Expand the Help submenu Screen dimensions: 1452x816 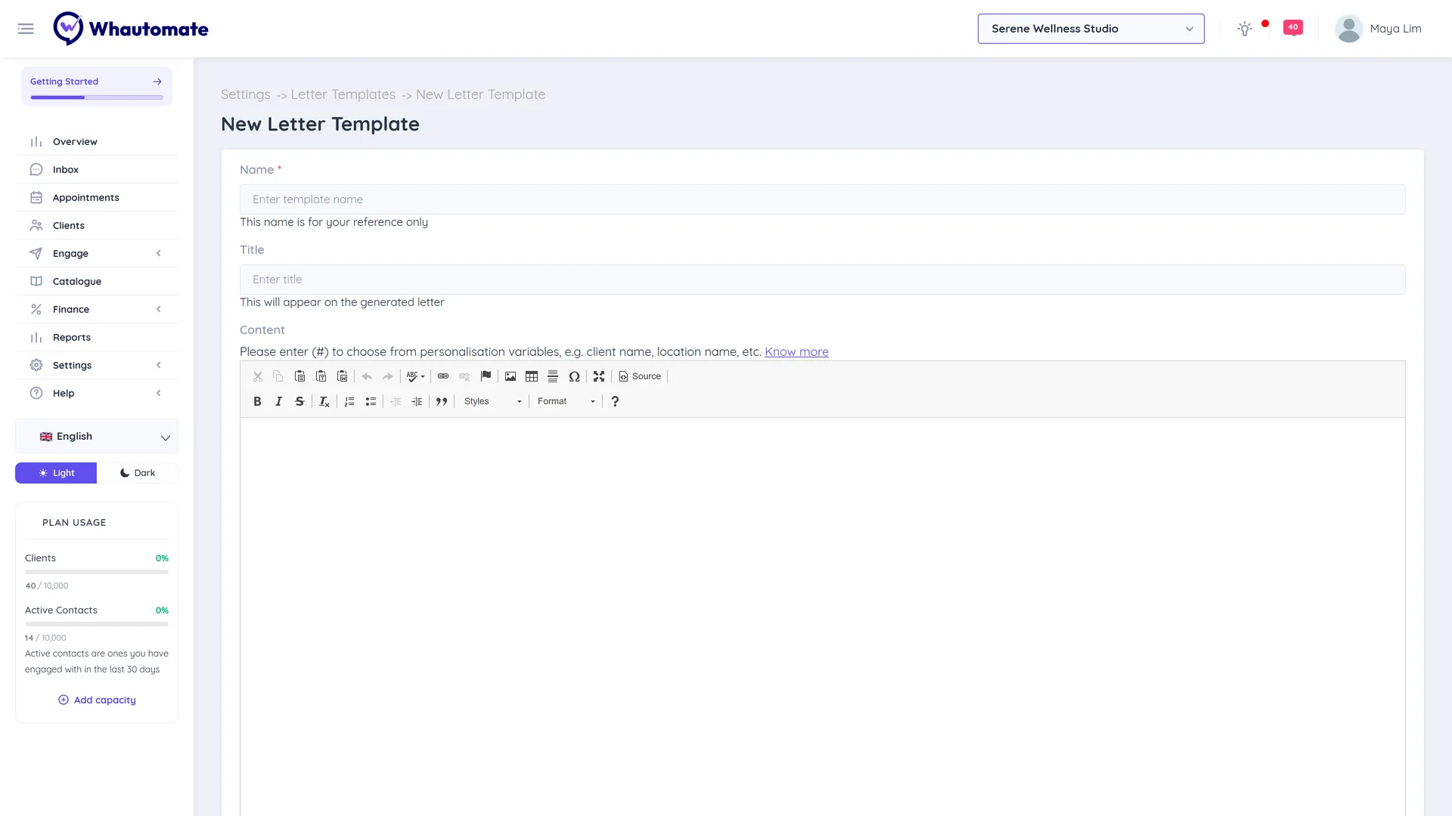(97, 393)
